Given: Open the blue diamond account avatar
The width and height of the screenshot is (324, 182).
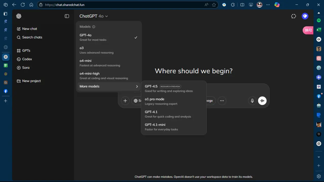Looking at the screenshot, I should pos(305,16).
